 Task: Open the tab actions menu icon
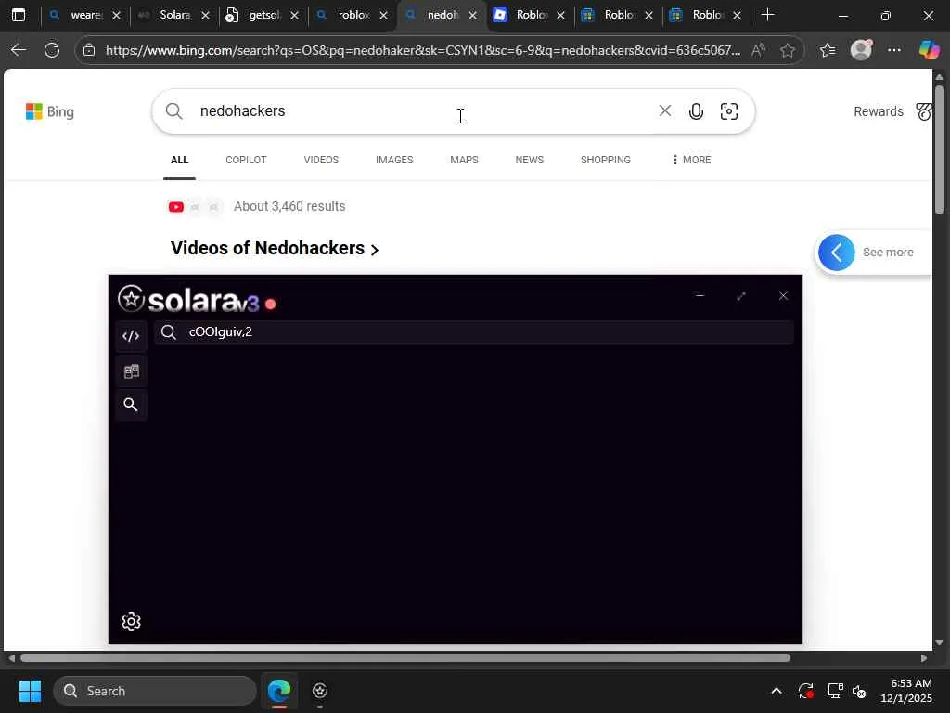[19, 15]
